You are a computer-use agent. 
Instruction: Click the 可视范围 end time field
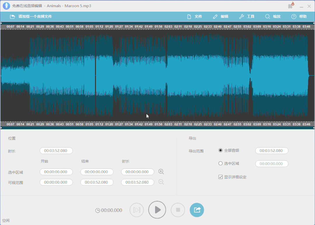tap(97, 182)
